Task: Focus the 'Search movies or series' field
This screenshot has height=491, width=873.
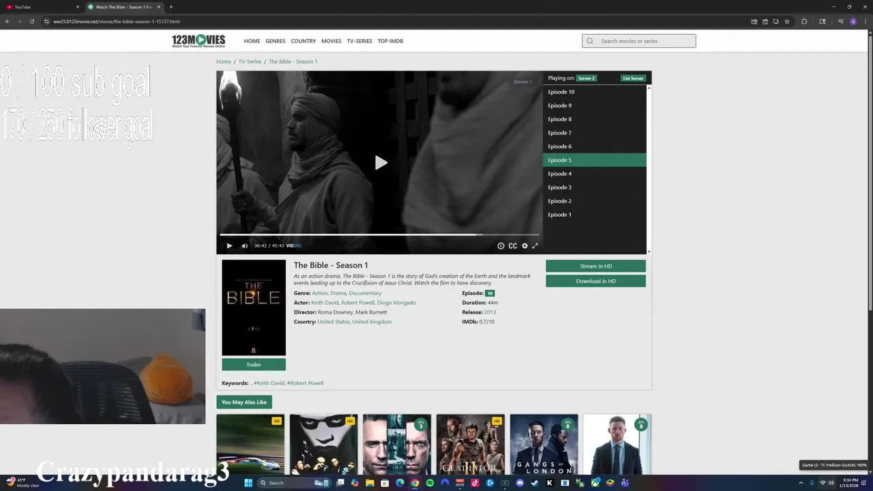Action: 639,41
